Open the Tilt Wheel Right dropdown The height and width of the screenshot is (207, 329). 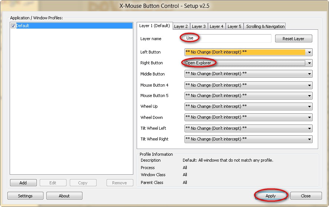[248, 139]
